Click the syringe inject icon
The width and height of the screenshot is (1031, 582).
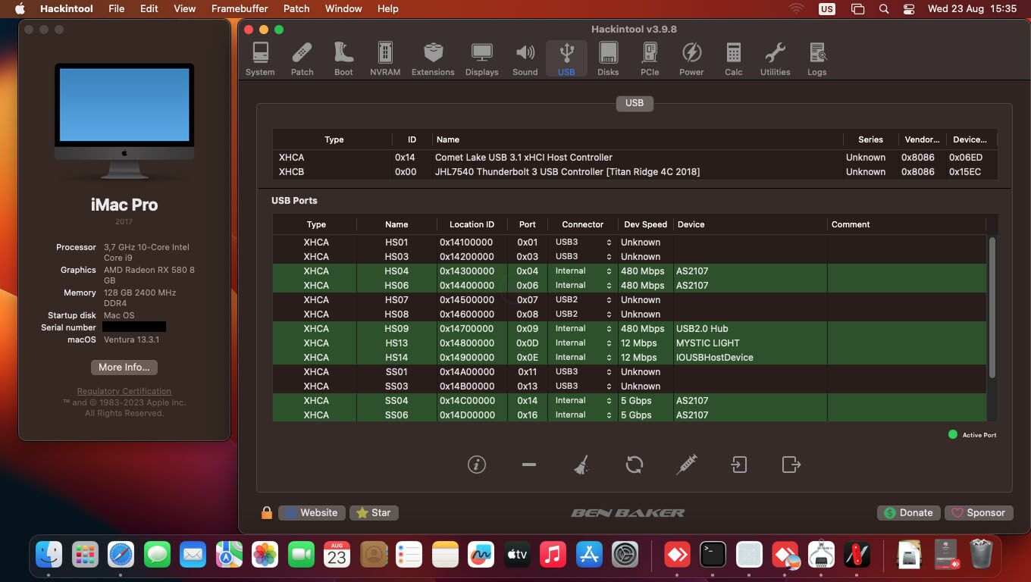coord(687,465)
